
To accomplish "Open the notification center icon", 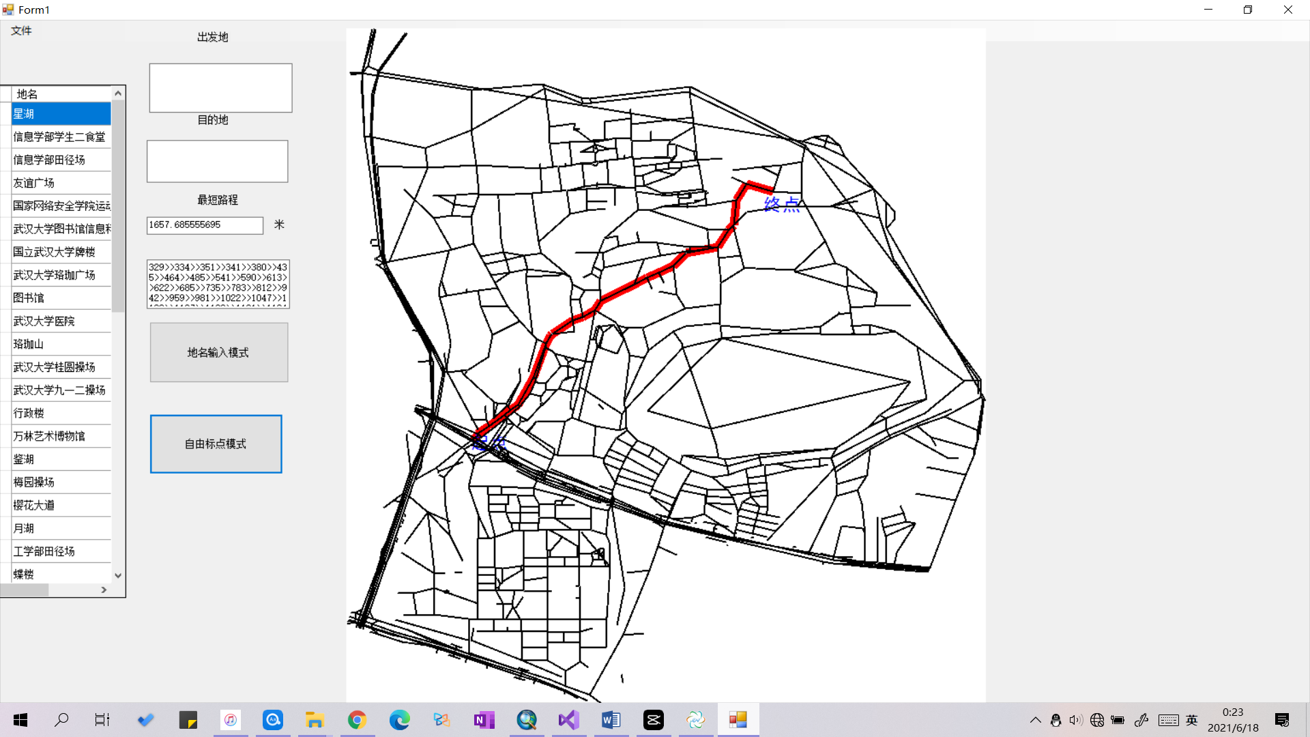I will pos(1282,720).
